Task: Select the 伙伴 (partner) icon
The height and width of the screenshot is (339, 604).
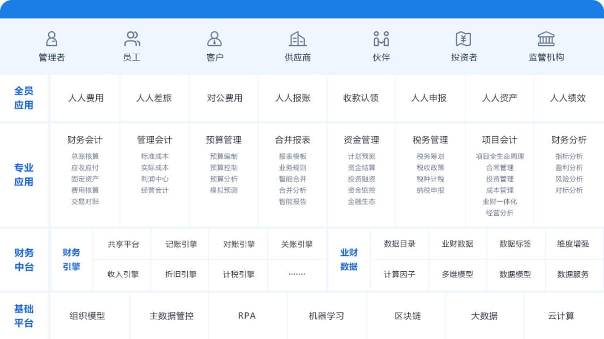Action: click(381, 38)
